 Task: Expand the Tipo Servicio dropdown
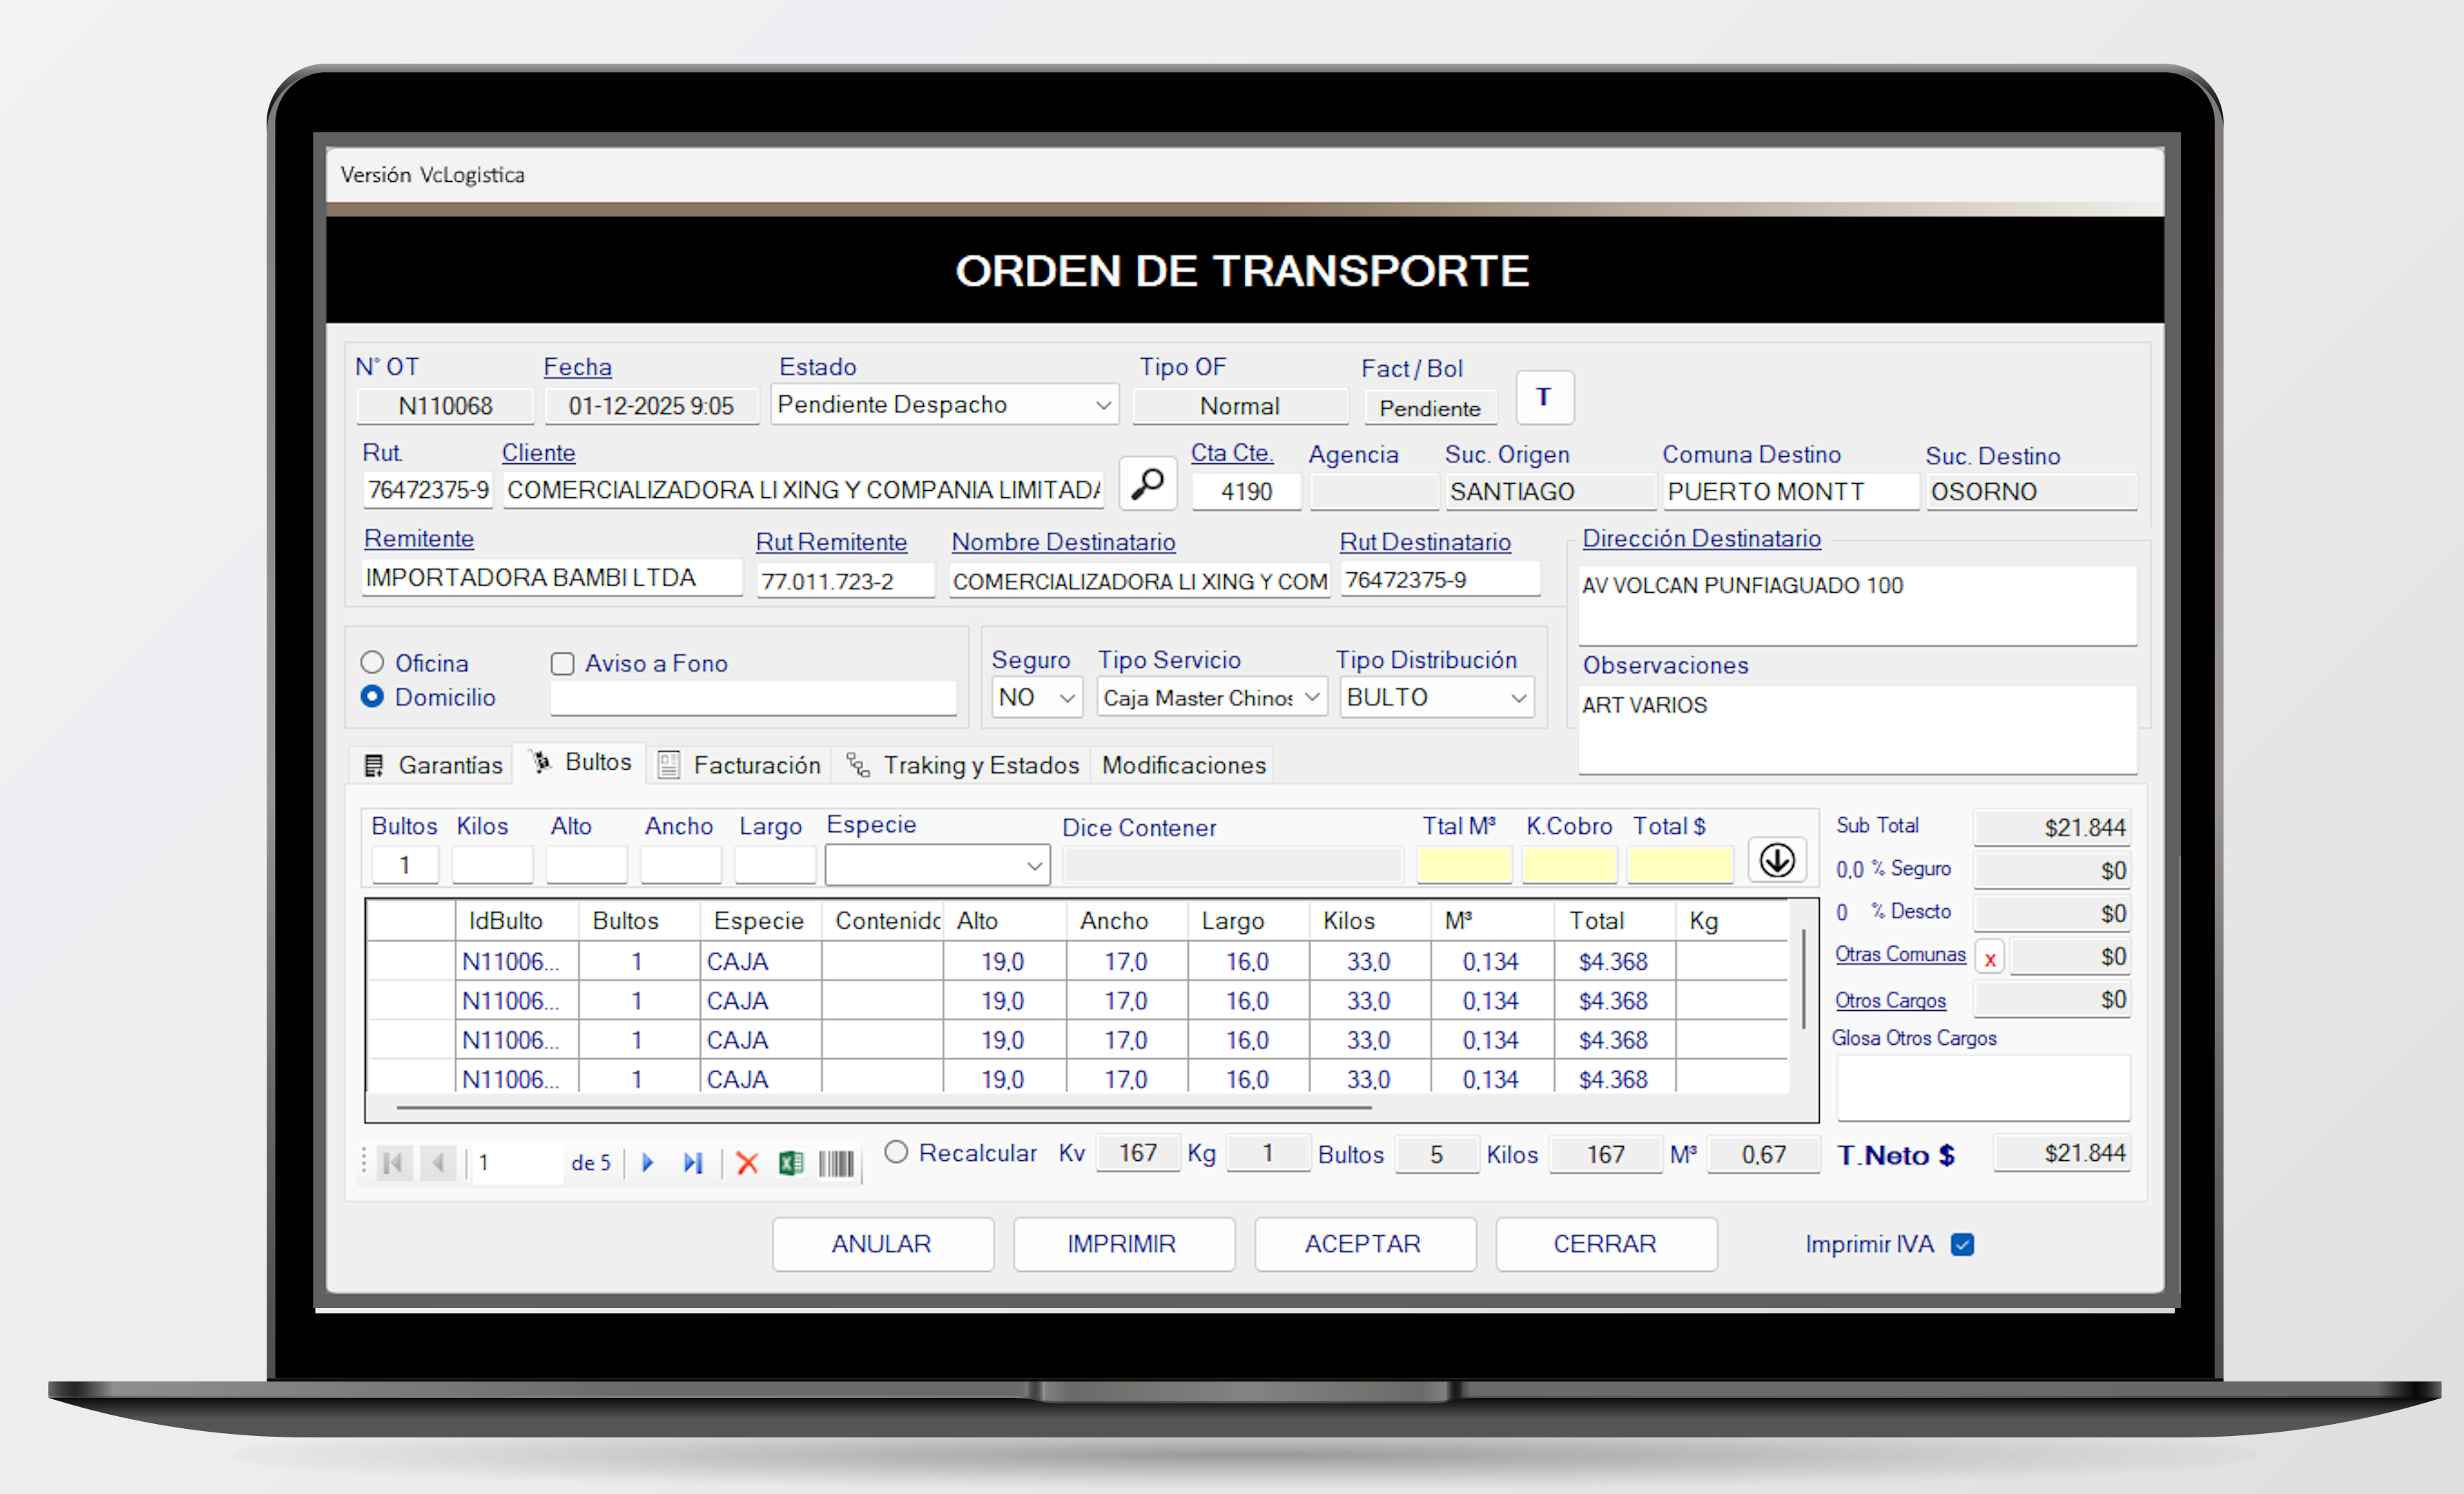pos(1212,697)
